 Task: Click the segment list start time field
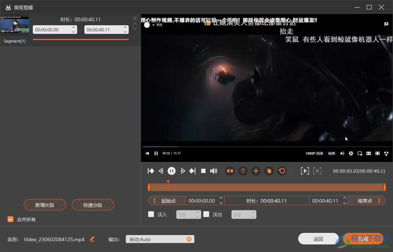click(x=55, y=30)
